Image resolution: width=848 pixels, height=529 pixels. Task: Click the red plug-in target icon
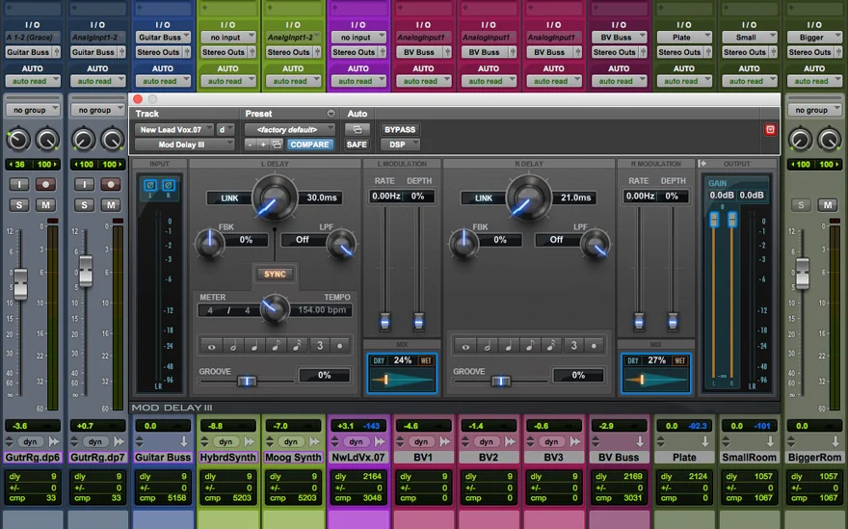[x=770, y=130]
